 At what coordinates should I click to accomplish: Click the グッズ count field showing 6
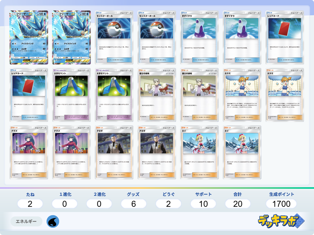133,204
